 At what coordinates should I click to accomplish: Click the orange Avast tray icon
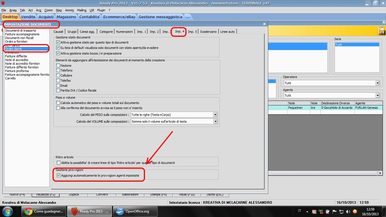pyautogui.click(x=355, y=211)
